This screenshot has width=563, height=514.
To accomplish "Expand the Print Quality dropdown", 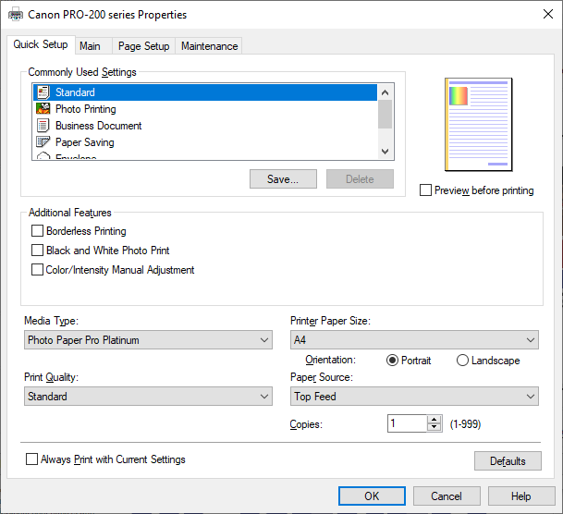I will (148, 397).
